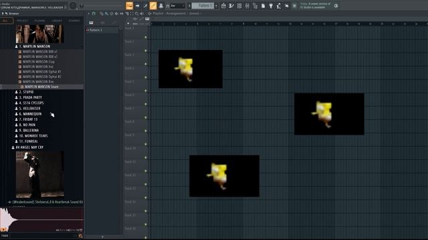Image resolution: width=428 pixels, height=240 pixels.
Task: Toggle the mute light for Track 3
Action: 146,64
